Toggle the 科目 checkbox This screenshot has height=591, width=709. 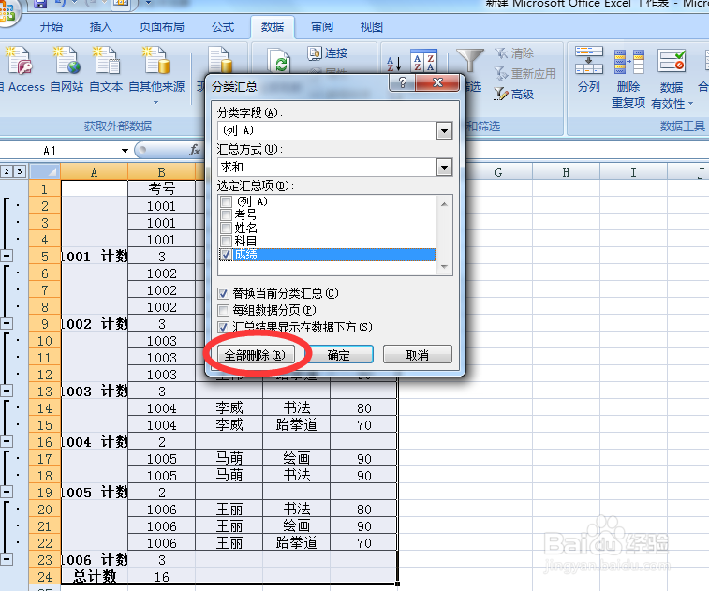[x=226, y=241]
